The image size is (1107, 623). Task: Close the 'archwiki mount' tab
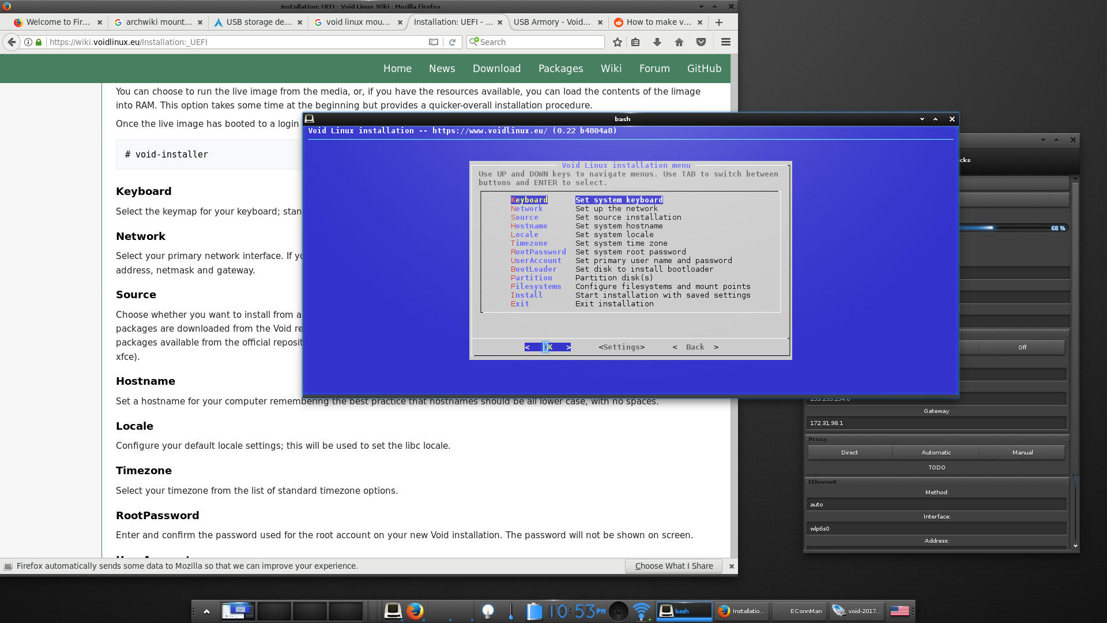[200, 22]
